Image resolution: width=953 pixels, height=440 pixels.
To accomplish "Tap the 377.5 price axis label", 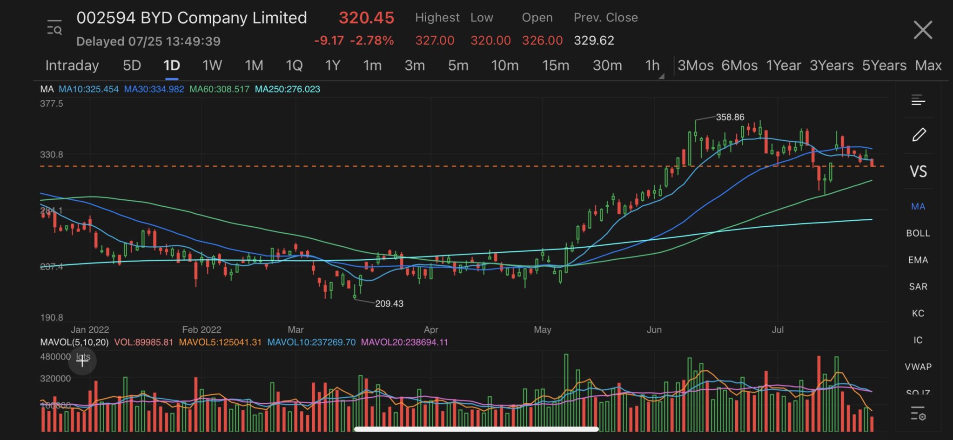I will coord(52,104).
